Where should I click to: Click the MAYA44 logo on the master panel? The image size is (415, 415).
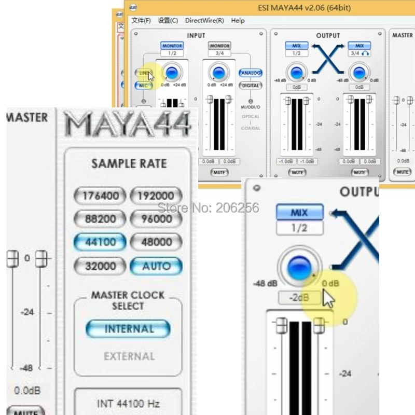(x=128, y=123)
